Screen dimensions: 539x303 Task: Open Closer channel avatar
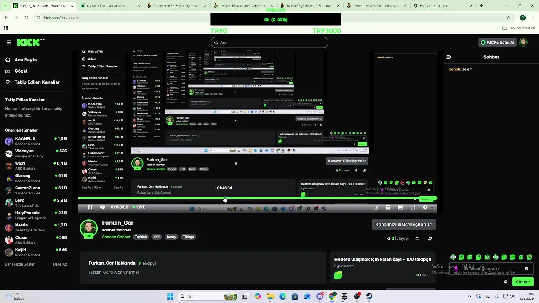point(9,240)
